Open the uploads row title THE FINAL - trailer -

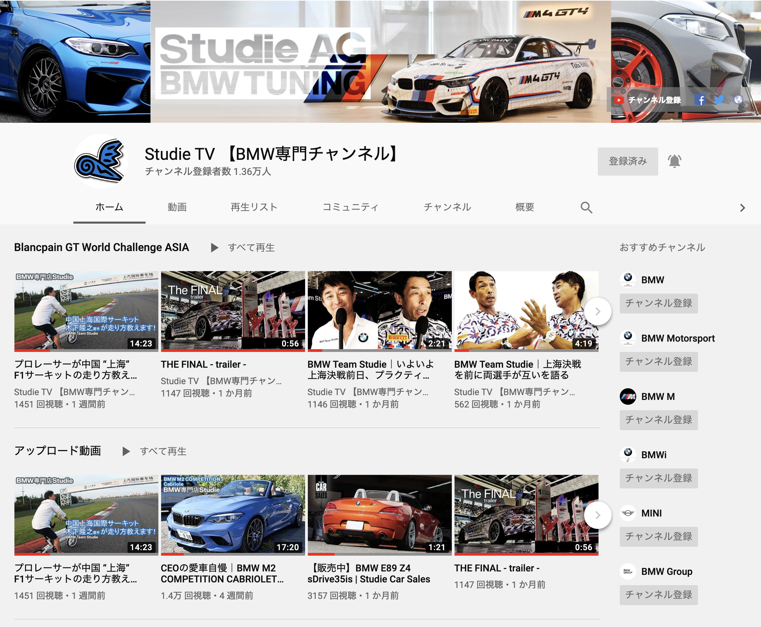coord(497,568)
